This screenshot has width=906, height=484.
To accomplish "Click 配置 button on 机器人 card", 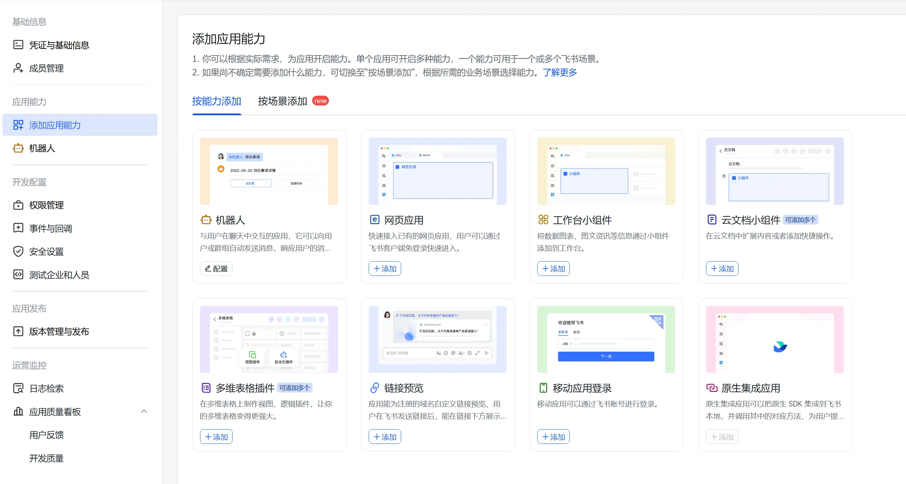I will point(216,269).
